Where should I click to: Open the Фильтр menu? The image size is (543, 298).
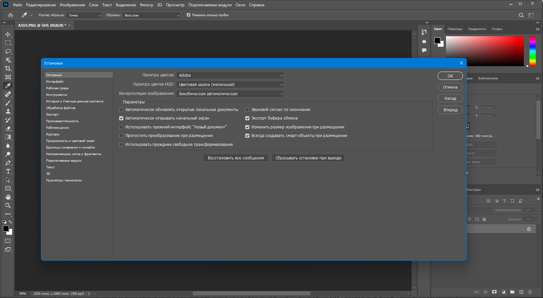point(146,5)
